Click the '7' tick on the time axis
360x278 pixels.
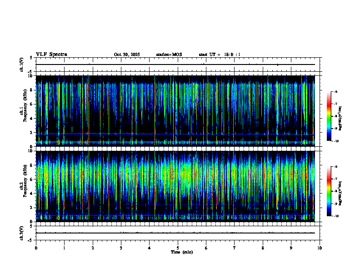pos(235,248)
